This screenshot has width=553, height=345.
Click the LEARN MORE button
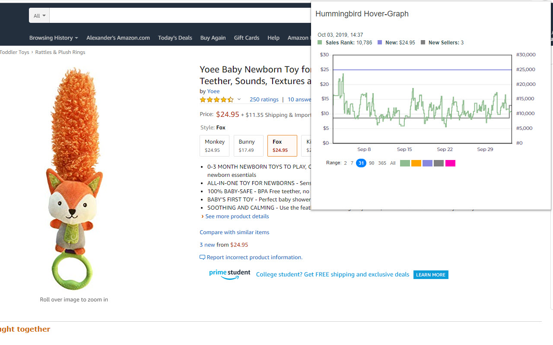click(431, 275)
